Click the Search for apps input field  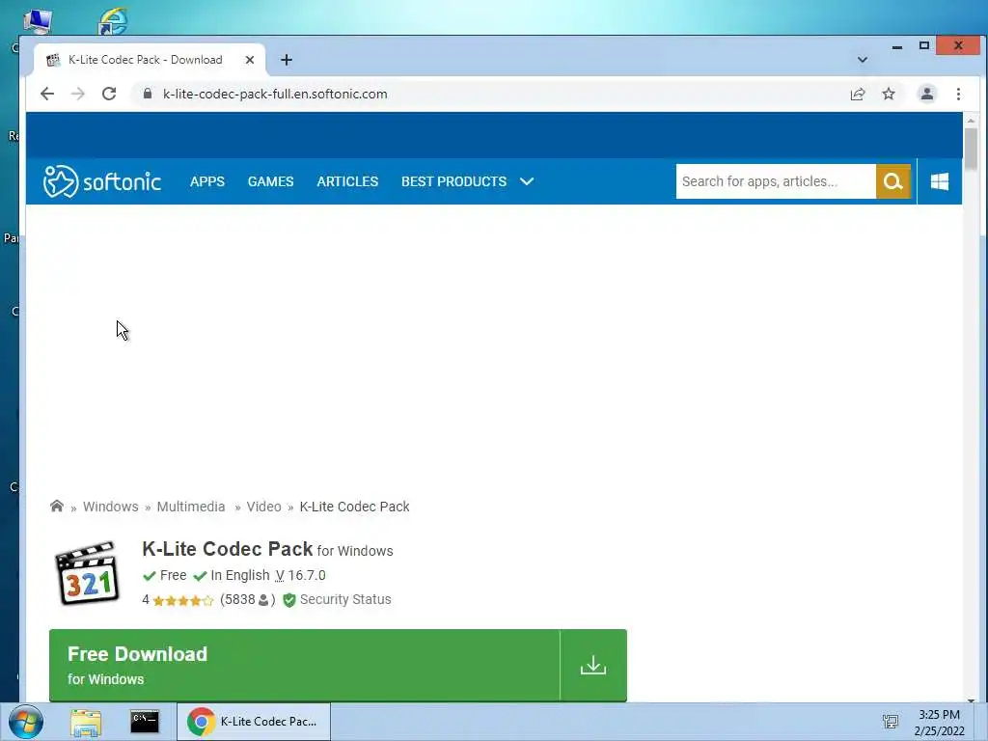point(776,181)
